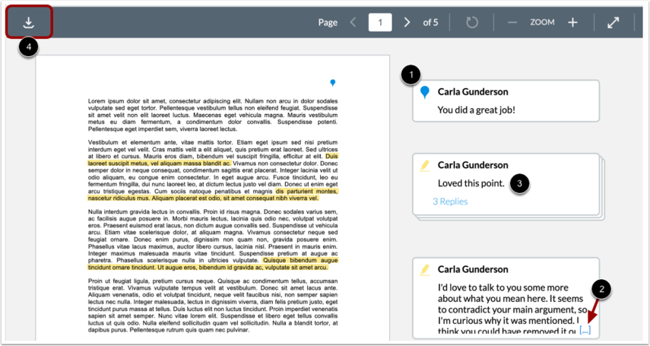
Task: Zoom out with the minus button
Action: 512,22
